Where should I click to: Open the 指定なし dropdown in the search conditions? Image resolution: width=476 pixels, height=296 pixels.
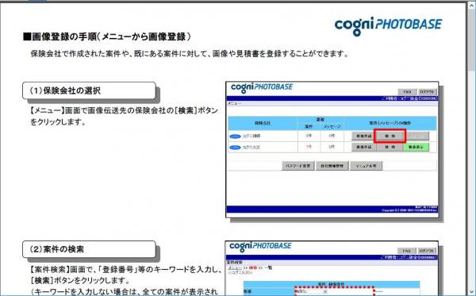click(311, 291)
